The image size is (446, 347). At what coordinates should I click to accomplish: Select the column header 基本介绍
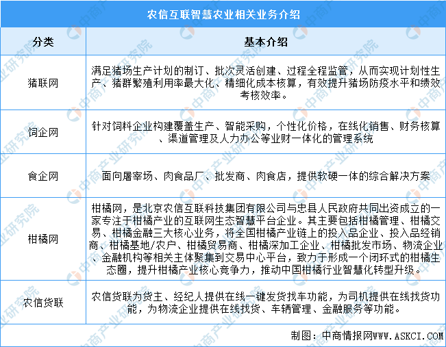point(266,42)
